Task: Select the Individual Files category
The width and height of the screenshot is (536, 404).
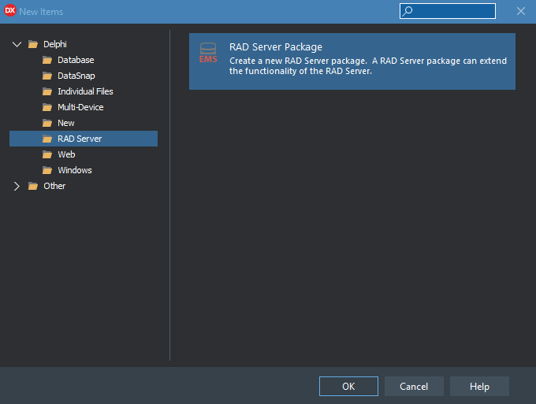Action: 85,91
